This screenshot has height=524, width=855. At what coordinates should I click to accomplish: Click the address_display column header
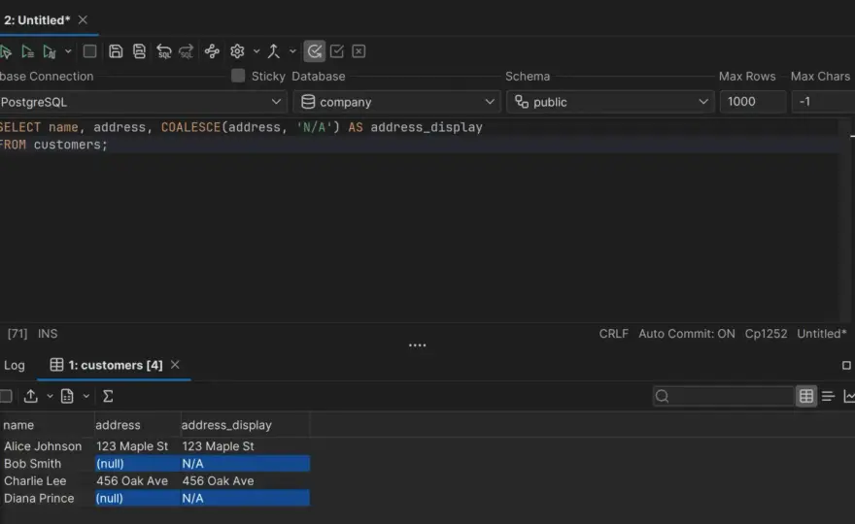[x=246, y=425]
